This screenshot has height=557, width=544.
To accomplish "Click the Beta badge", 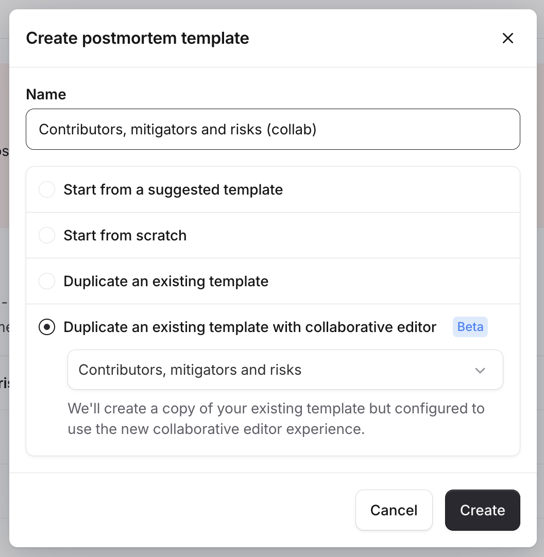I will pos(470,327).
